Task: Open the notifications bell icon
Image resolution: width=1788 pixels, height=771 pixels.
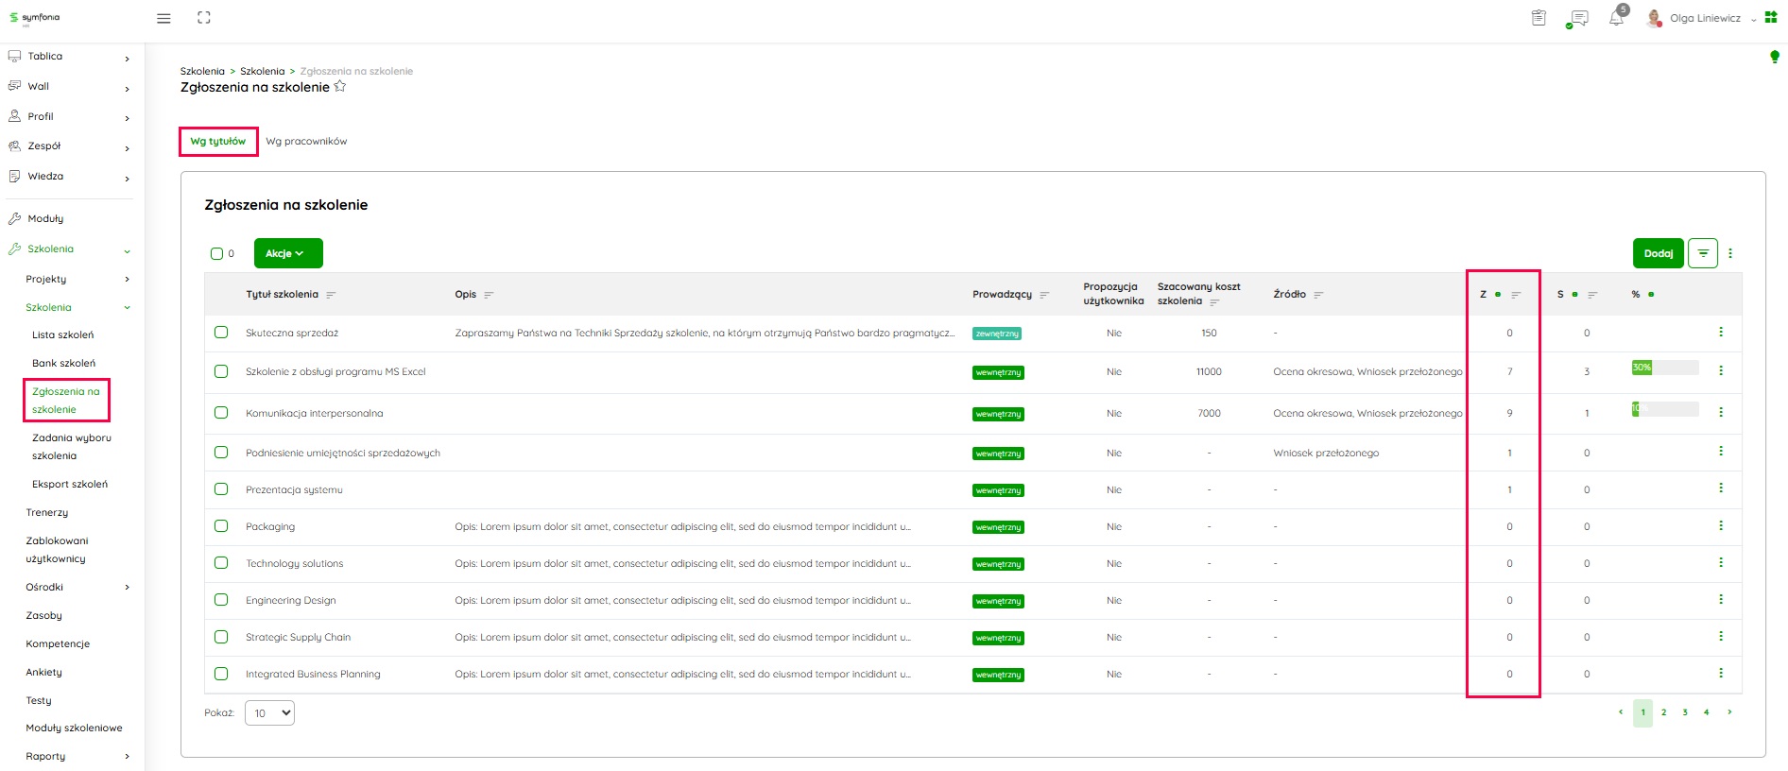Action: coord(1616,19)
